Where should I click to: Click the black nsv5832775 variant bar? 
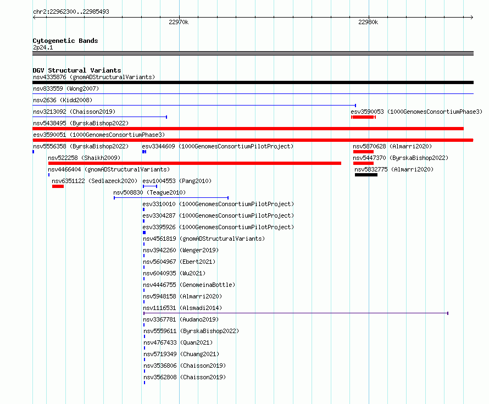tap(366, 175)
